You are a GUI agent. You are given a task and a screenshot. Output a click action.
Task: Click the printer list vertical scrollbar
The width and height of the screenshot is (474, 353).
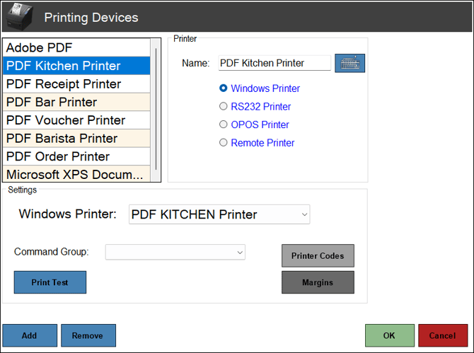tap(156, 110)
